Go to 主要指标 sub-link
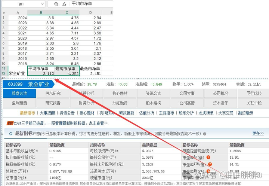Viewport: 269px width, 186px height. tap(166, 113)
